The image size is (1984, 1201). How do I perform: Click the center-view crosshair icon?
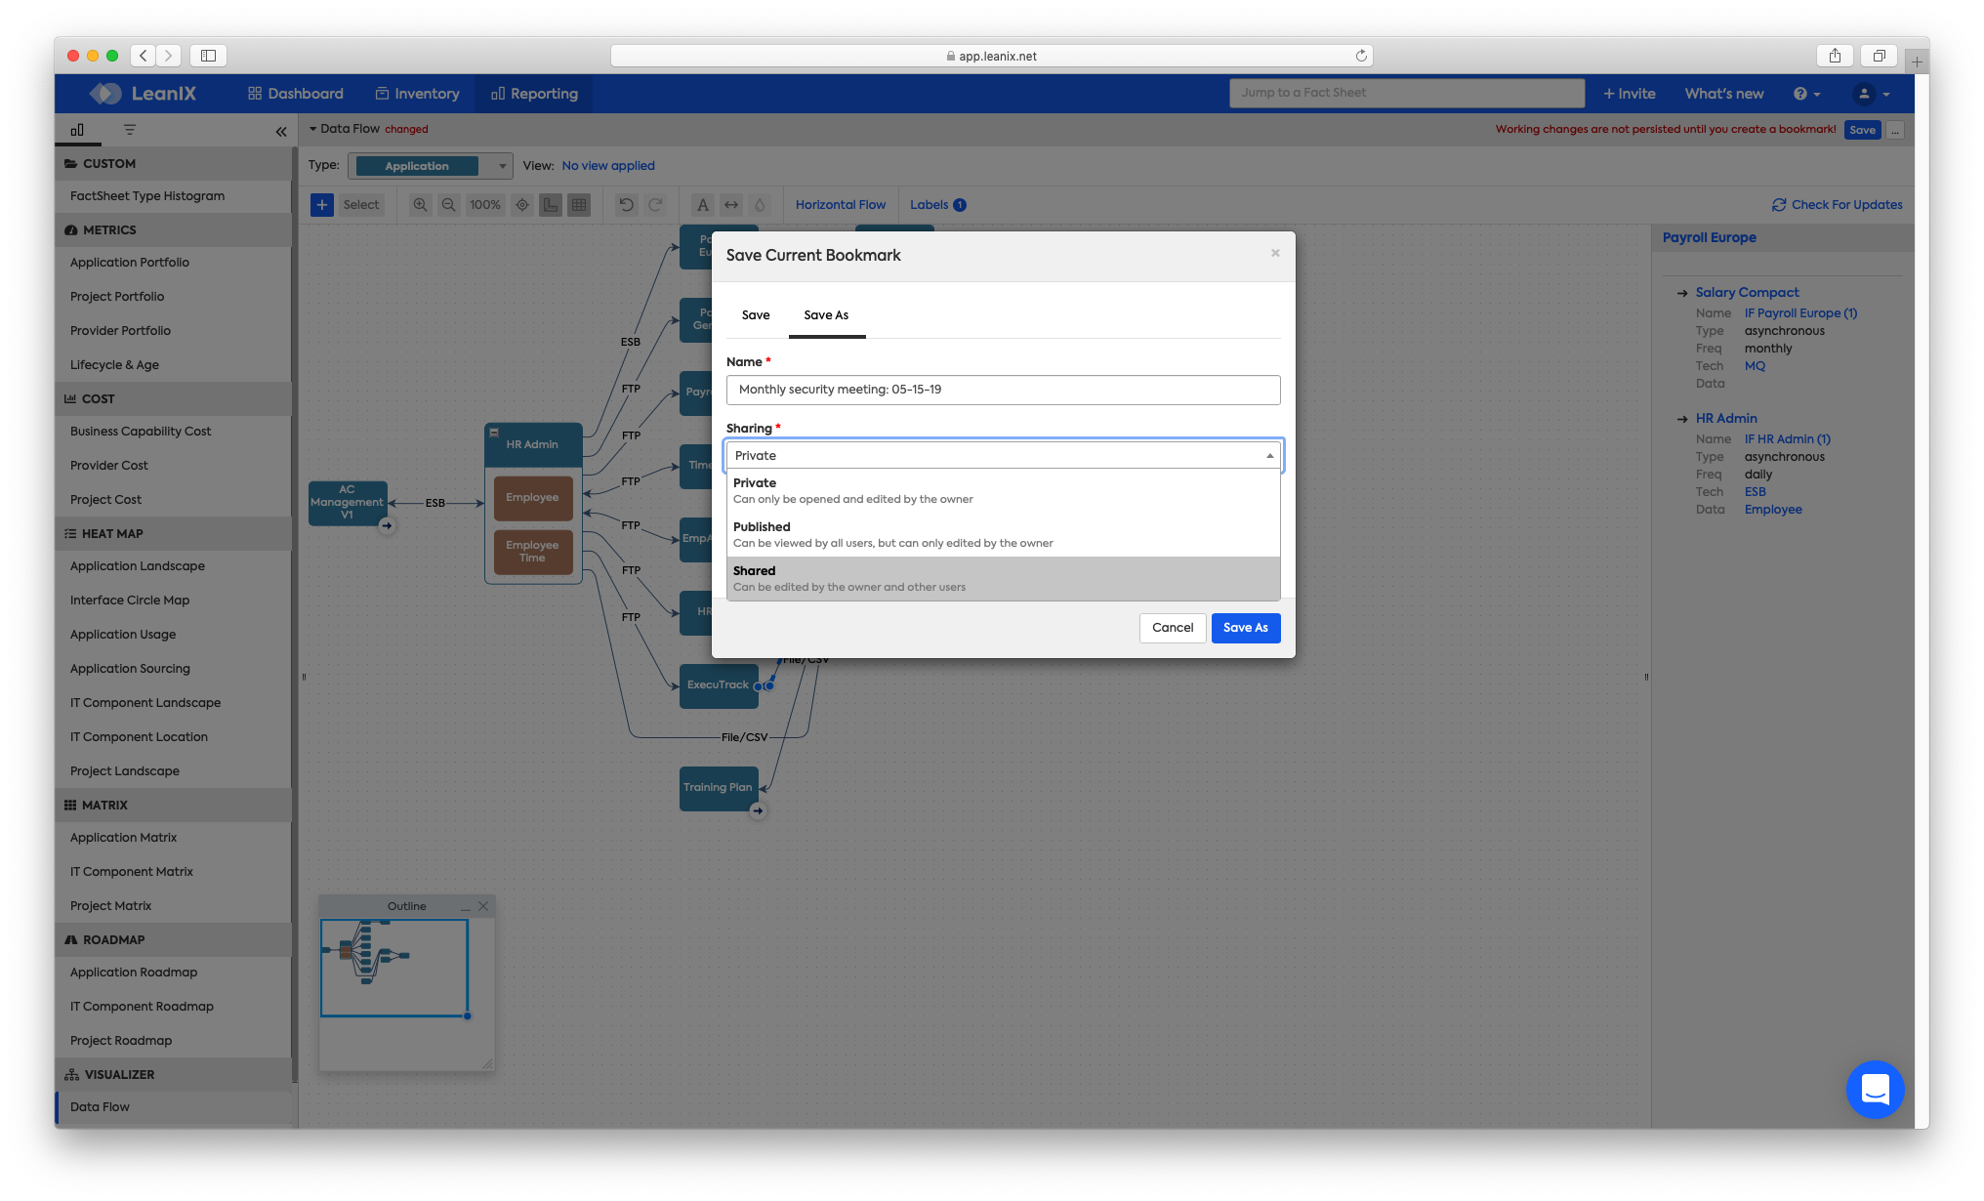[522, 205]
